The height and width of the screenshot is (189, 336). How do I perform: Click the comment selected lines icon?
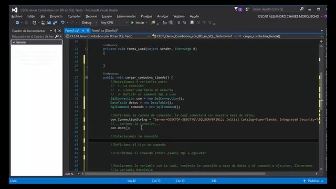tap(165, 23)
